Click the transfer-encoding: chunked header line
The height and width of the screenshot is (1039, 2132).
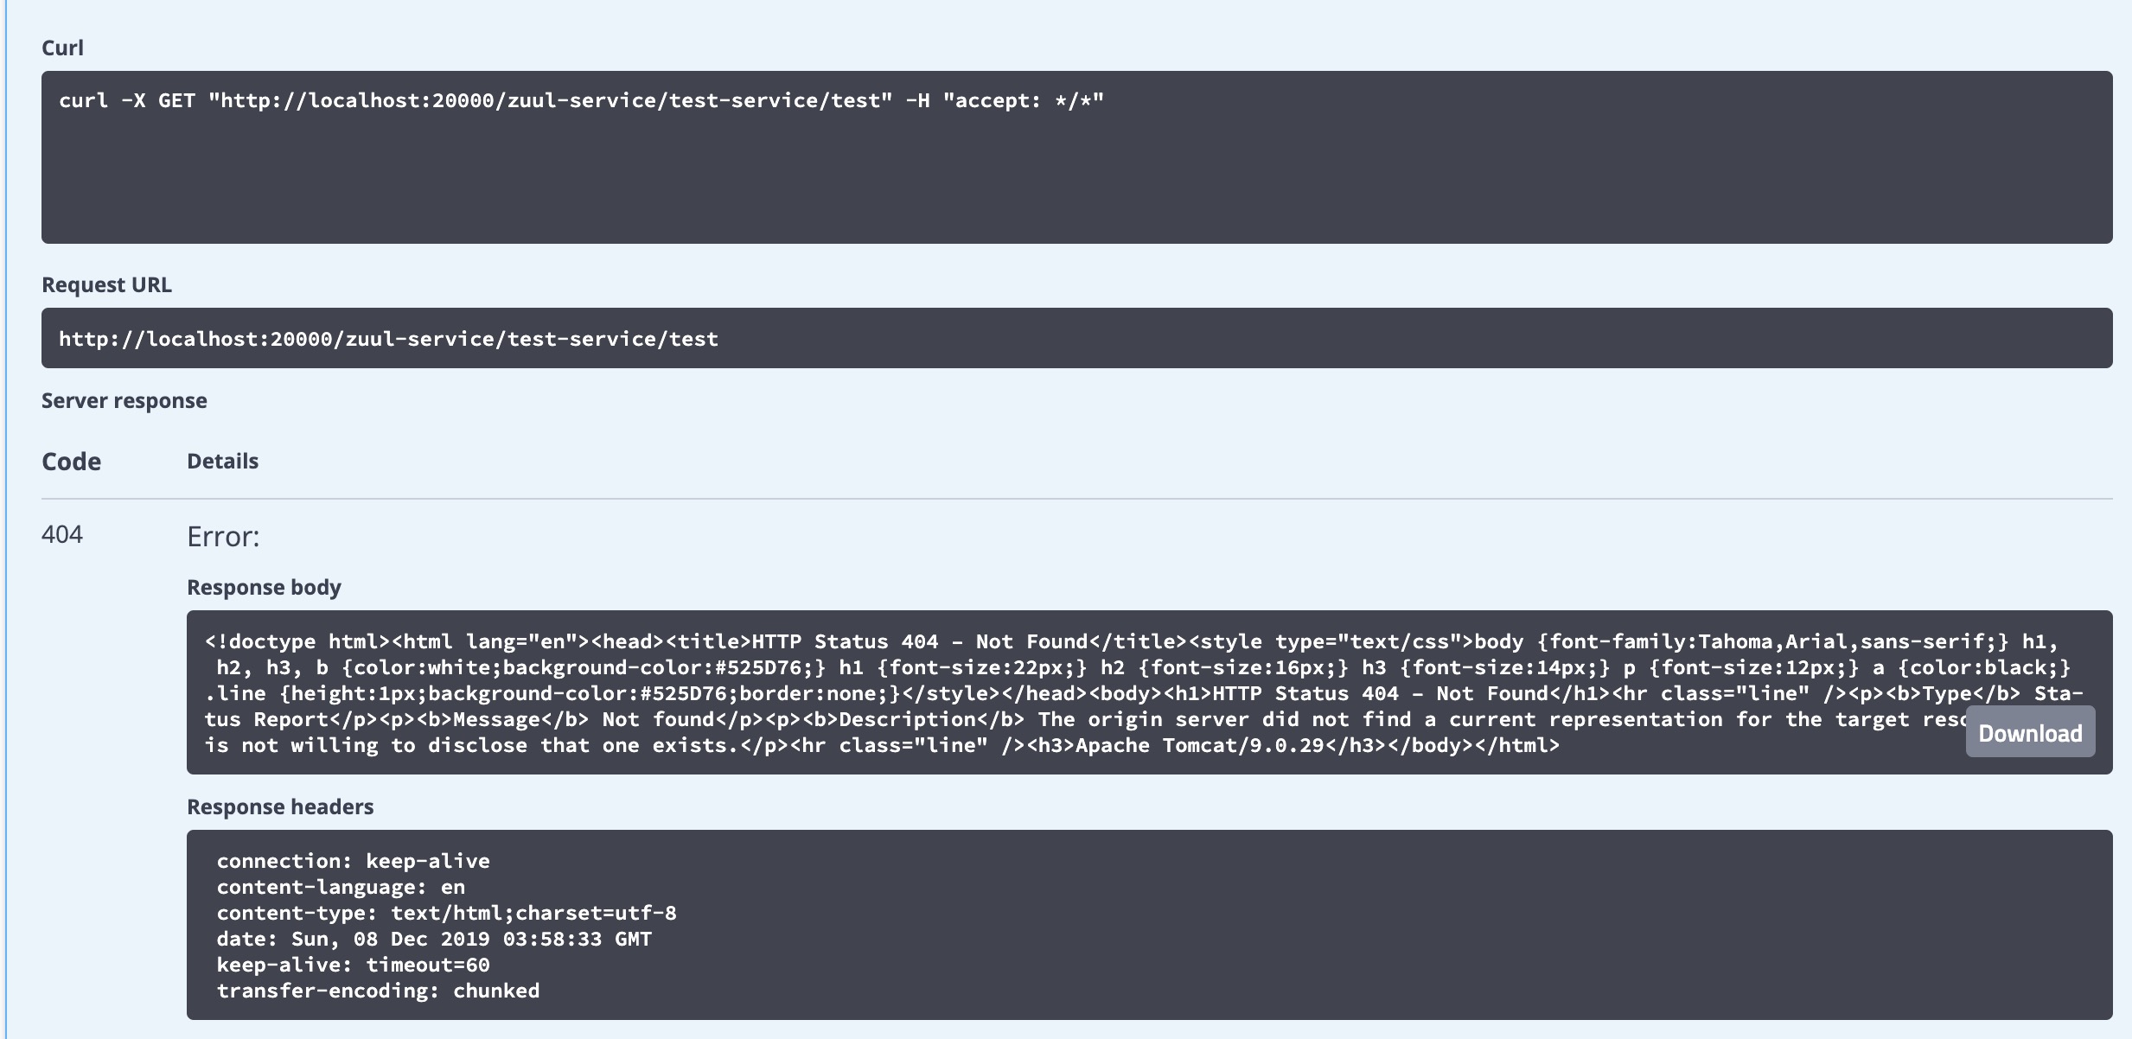378,991
